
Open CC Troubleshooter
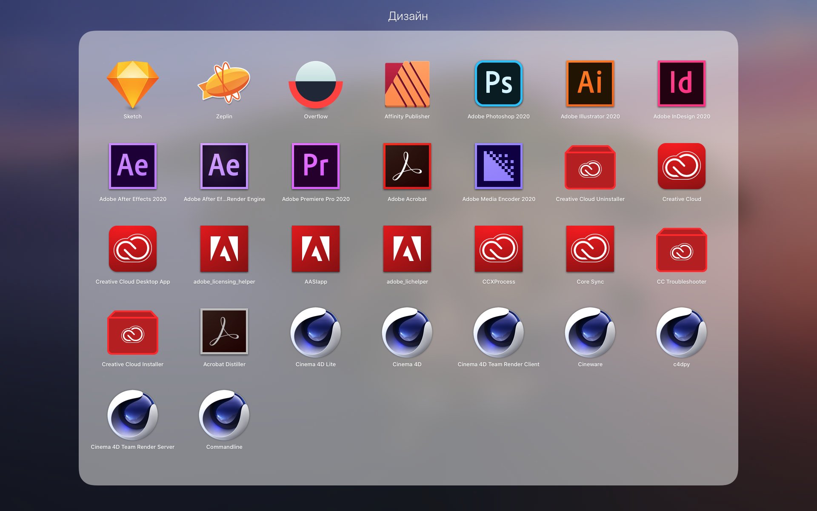click(682, 250)
